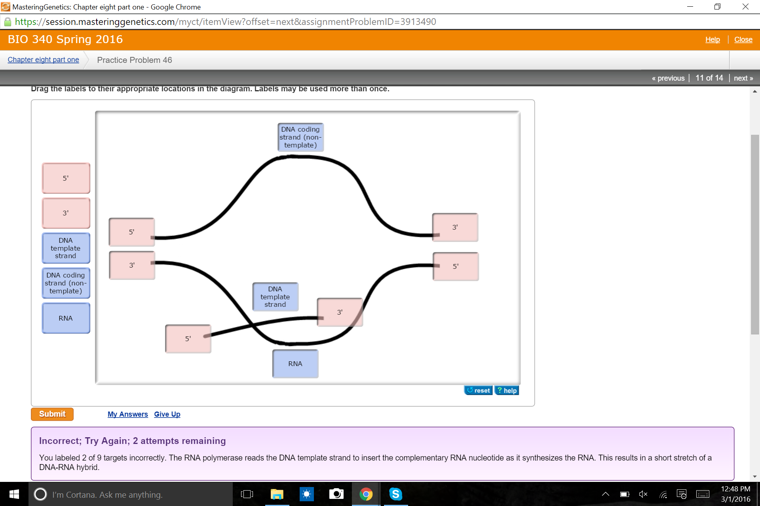
Task: Click the placed 3' label on RNA end
Action: click(340, 312)
